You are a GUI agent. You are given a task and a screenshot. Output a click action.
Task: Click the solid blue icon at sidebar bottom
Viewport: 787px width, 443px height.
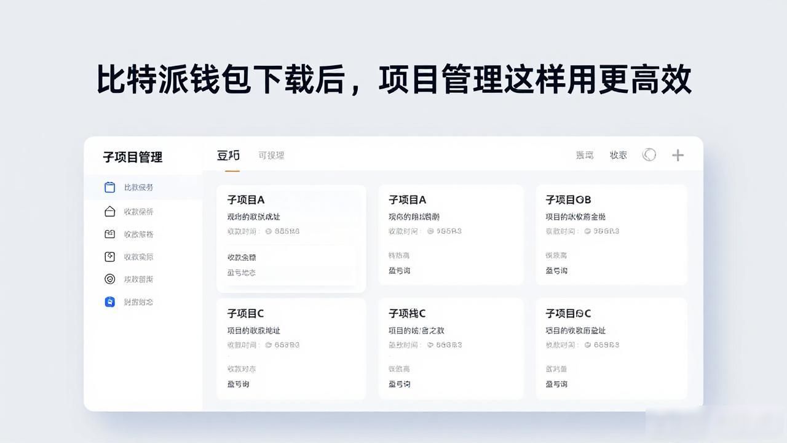pos(110,302)
